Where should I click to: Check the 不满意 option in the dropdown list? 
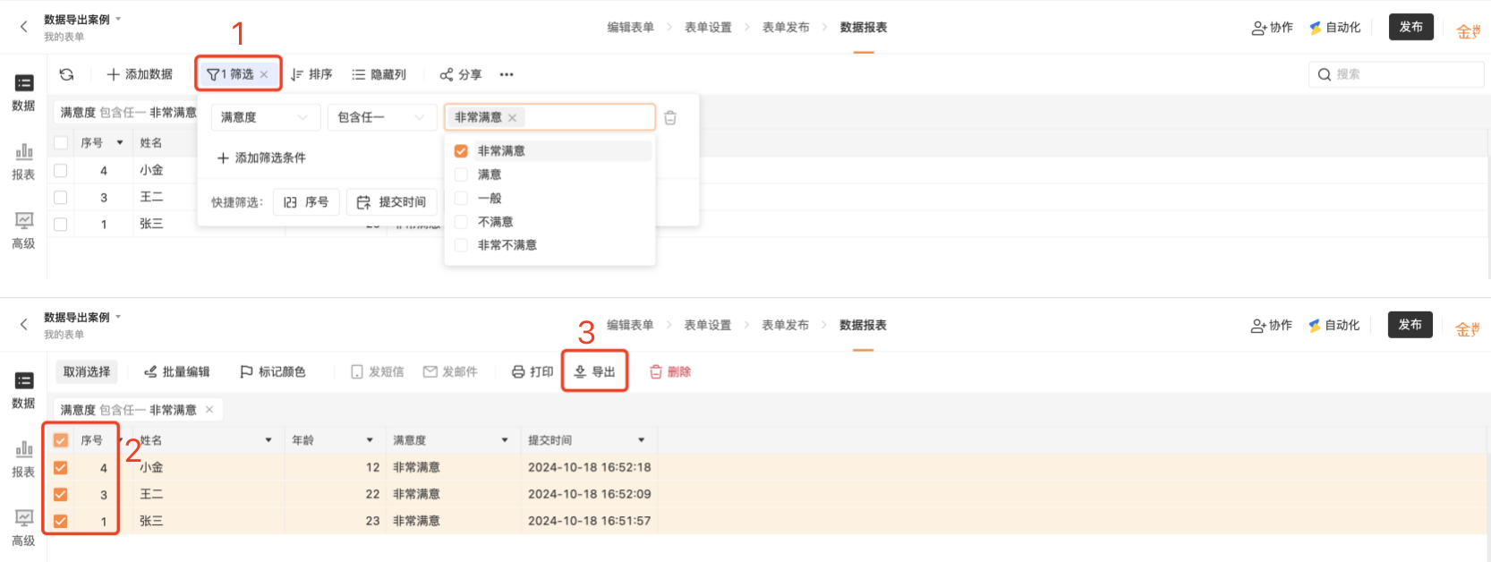[461, 221]
